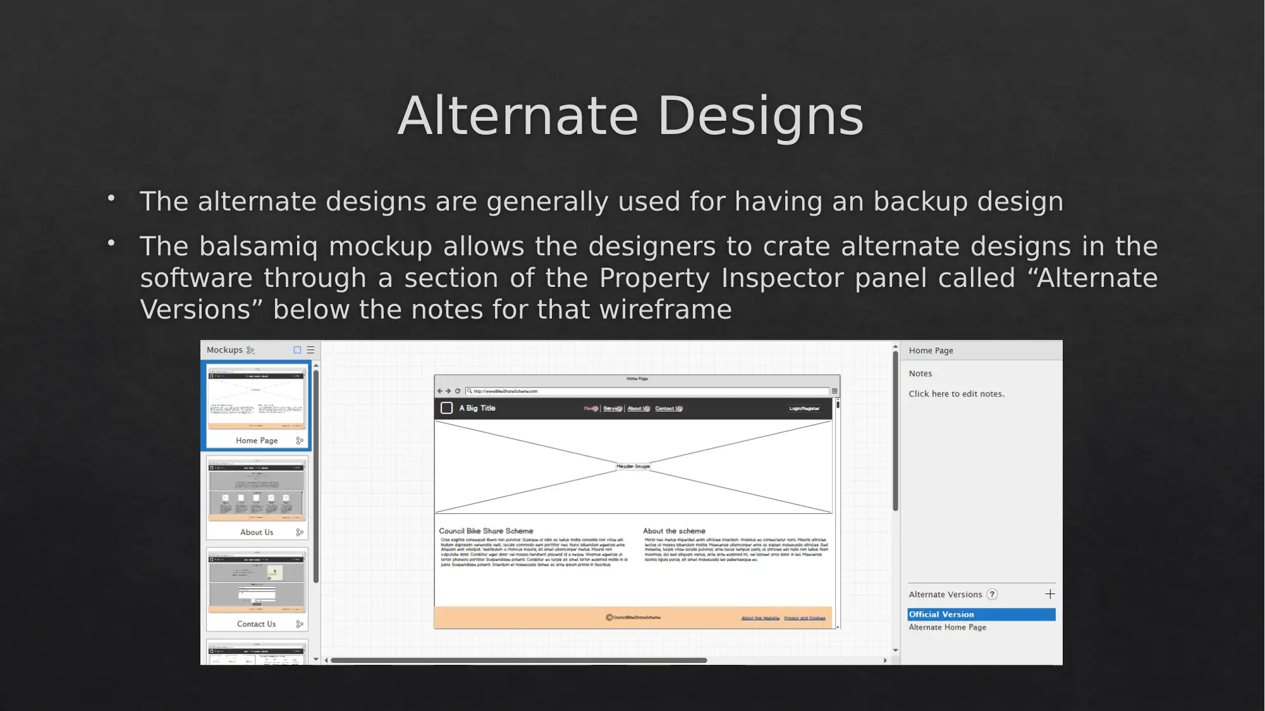Select the Alternate Home Page version
The width and height of the screenshot is (1265, 711).
click(947, 628)
